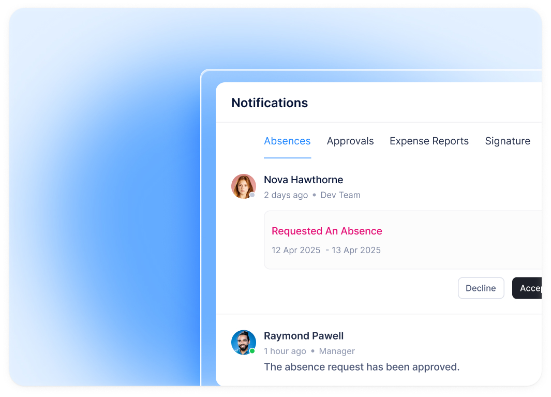The height and width of the screenshot is (397, 551).
Task: Accept the requested absence
Action: coord(528,288)
